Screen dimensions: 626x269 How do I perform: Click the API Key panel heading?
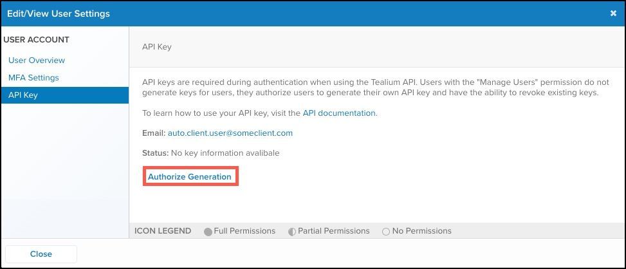pos(156,47)
